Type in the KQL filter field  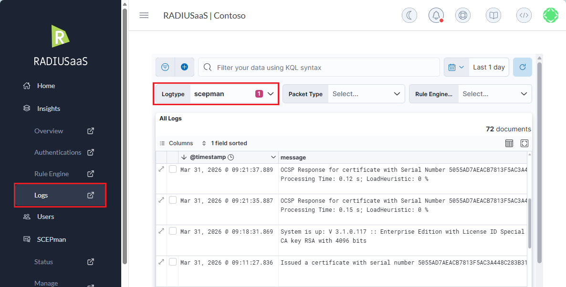point(325,68)
